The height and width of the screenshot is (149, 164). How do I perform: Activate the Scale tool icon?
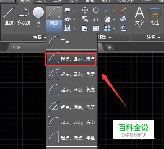click(x=96, y=28)
